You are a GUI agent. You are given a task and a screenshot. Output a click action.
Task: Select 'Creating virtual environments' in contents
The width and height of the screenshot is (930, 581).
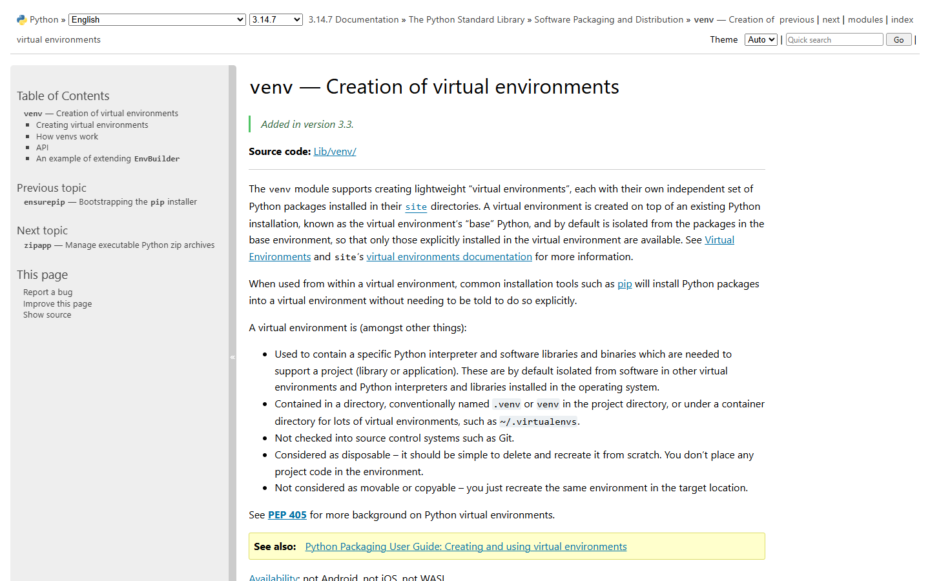[92, 125]
